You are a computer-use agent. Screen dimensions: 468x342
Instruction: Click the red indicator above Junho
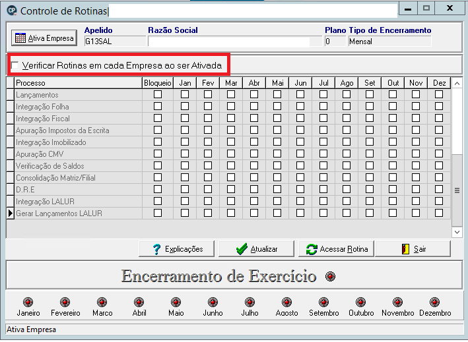click(x=213, y=302)
